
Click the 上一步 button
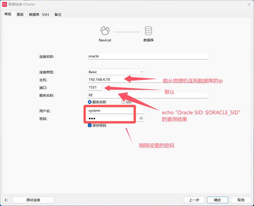point(194,200)
